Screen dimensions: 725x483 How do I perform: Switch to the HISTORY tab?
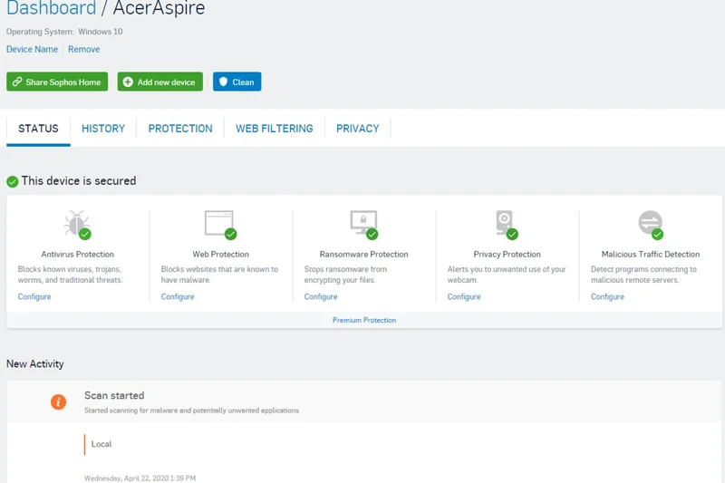[x=103, y=129]
